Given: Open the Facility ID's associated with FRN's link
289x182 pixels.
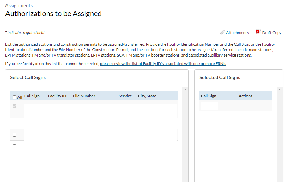Looking at the screenshot, I should coord(163,64).
